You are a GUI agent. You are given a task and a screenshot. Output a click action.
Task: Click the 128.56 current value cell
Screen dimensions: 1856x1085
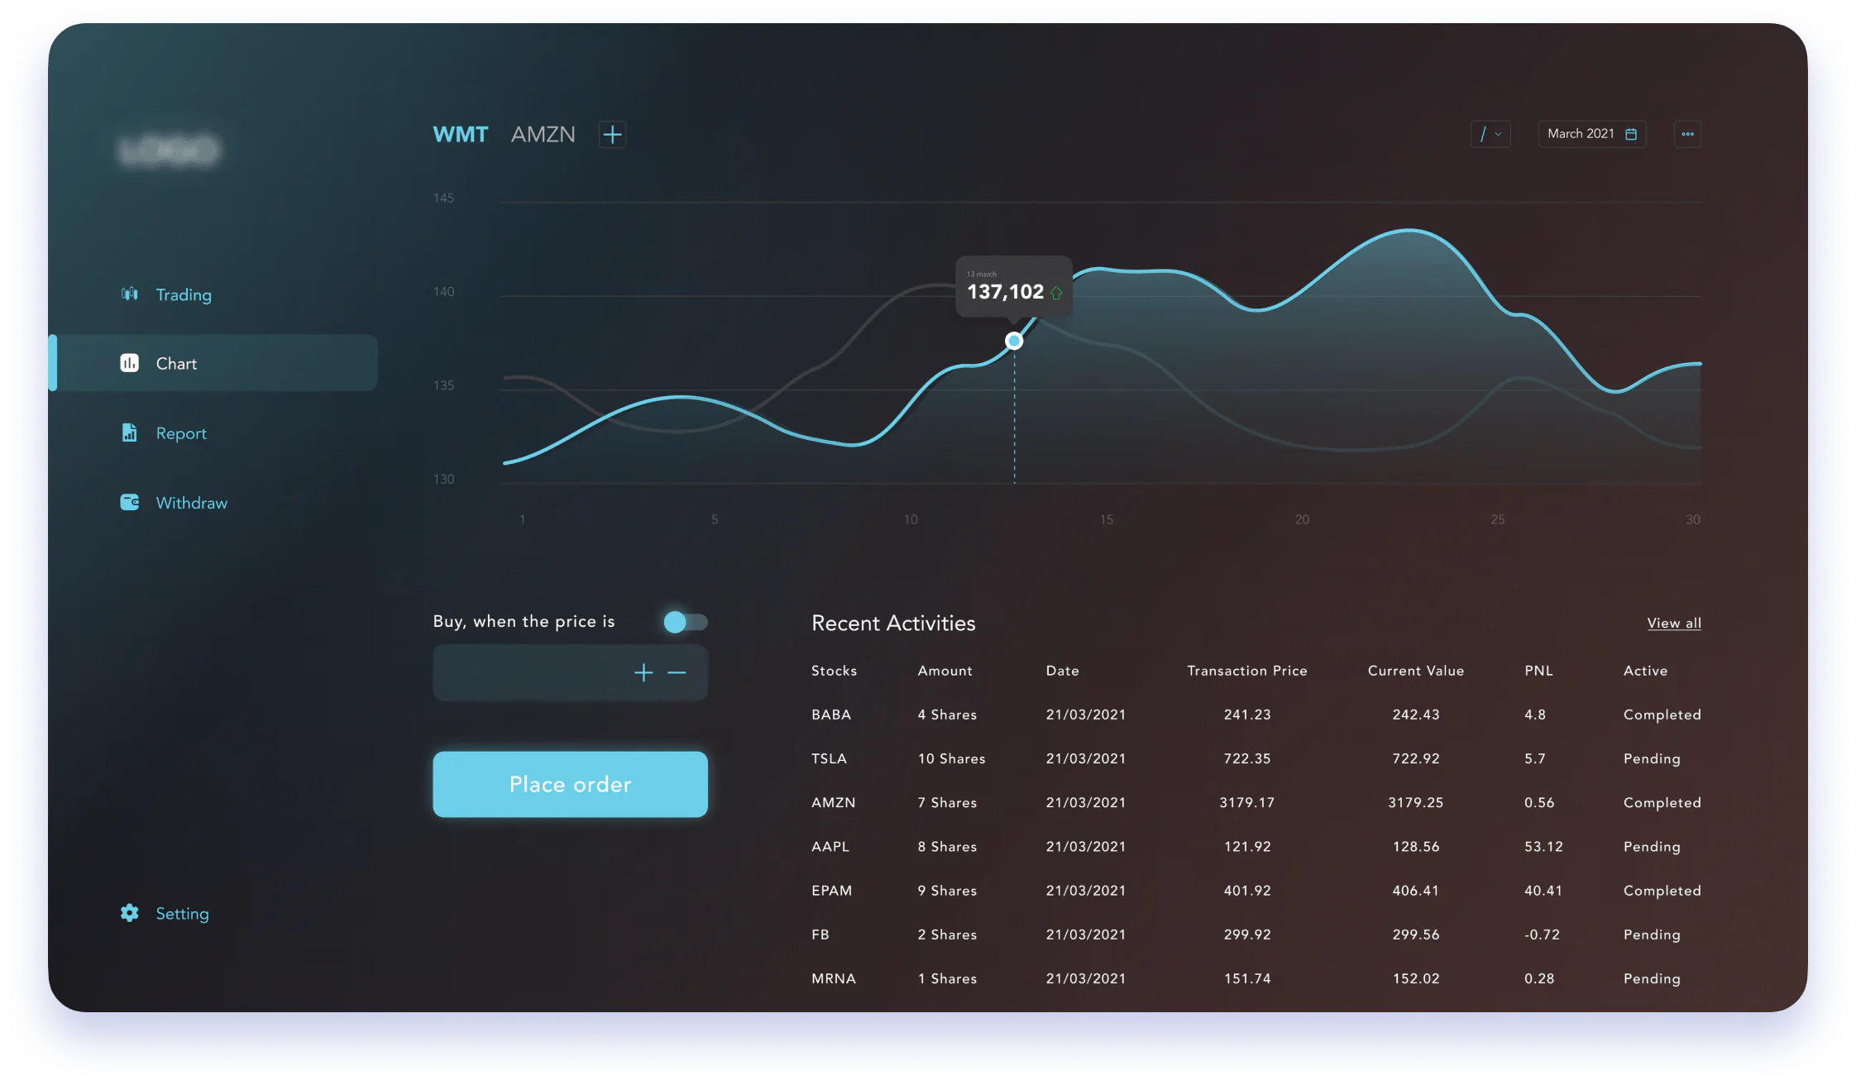click(1416, 846)
